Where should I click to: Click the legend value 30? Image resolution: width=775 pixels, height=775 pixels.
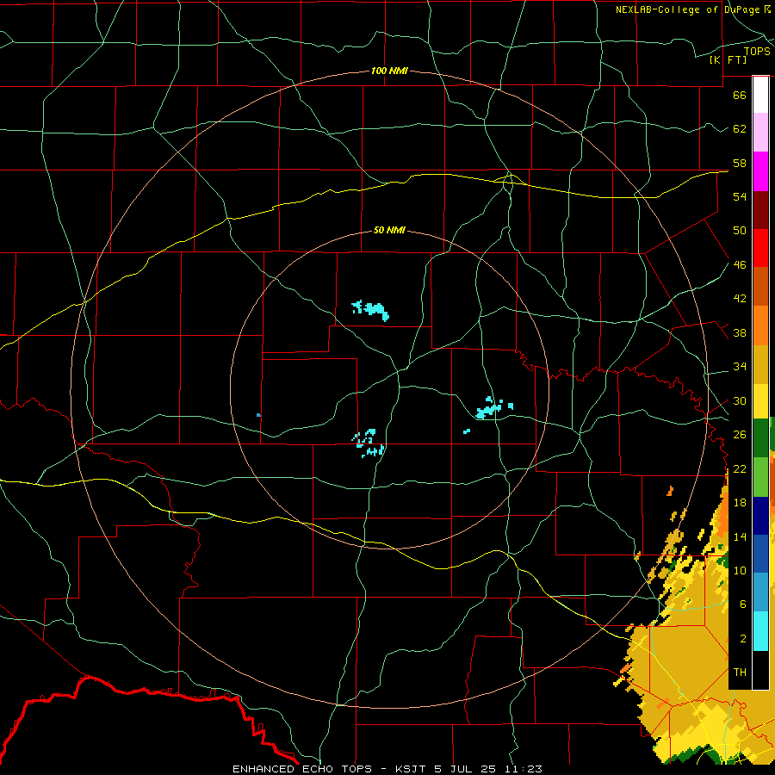pyautogui.click(x=740, y=400)
